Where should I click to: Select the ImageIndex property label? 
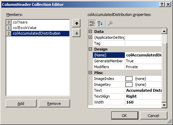[x=109, y=79]
